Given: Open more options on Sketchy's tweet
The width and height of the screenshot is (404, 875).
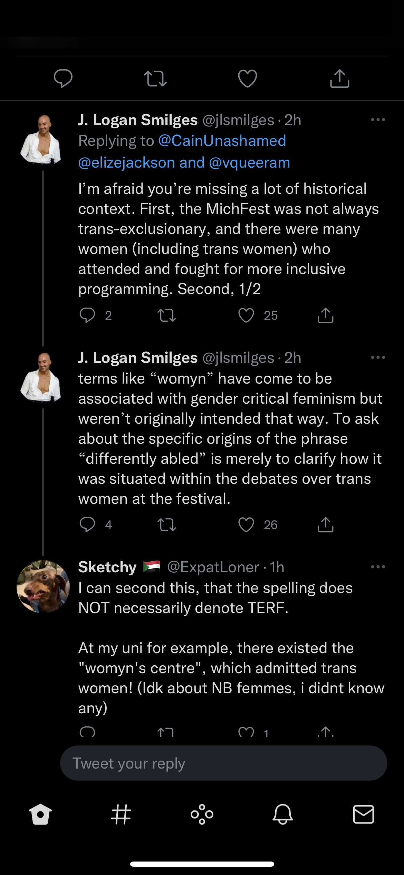Looking at the screenshot, I should pyautogui.click(x=378, y=567).
